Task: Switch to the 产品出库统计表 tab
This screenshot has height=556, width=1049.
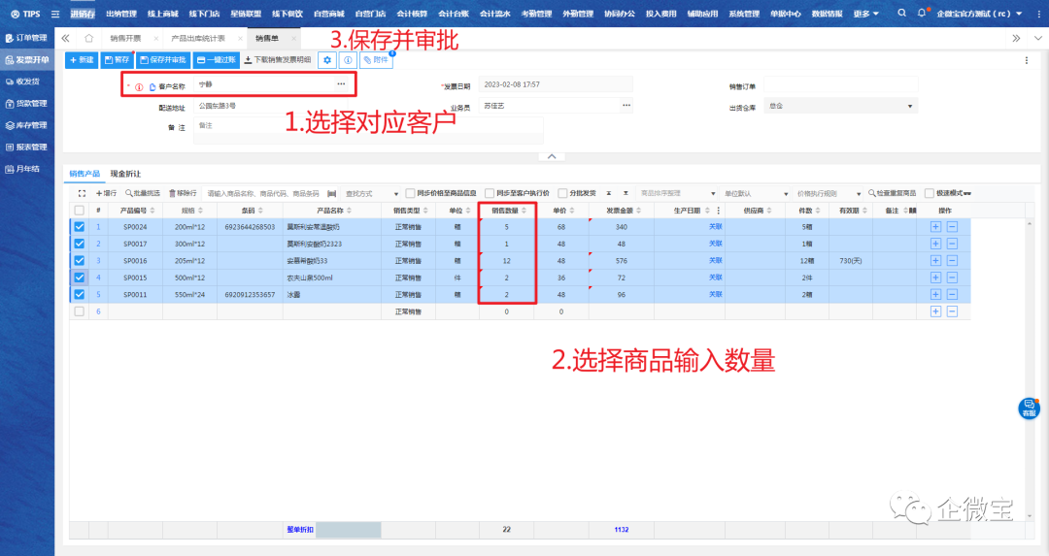Action: (x=197, y=38)
